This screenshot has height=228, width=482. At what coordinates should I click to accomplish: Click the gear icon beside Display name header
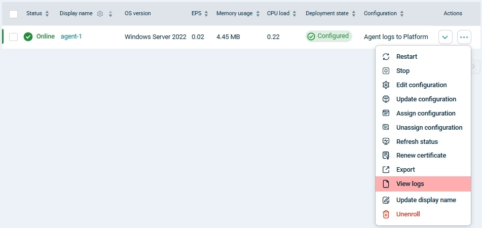100,14
